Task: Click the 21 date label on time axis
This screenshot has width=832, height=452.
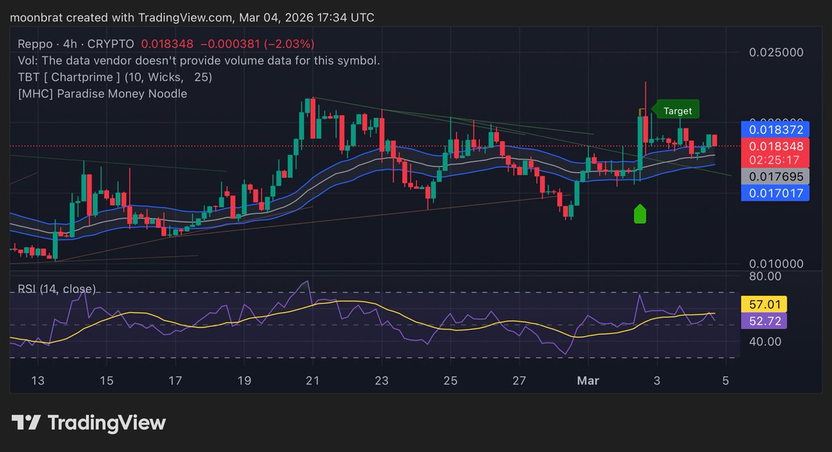Action: (313, 380)
